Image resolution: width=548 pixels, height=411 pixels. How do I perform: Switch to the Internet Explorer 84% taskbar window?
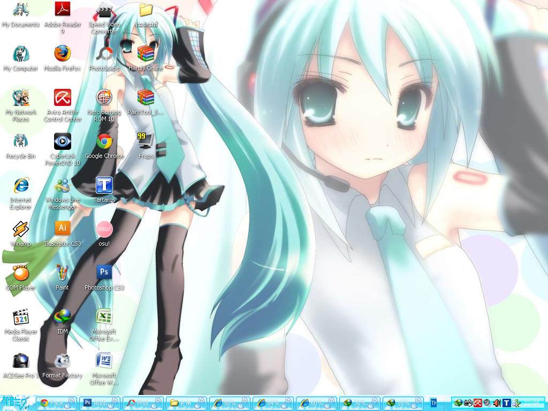click(273, 403)
